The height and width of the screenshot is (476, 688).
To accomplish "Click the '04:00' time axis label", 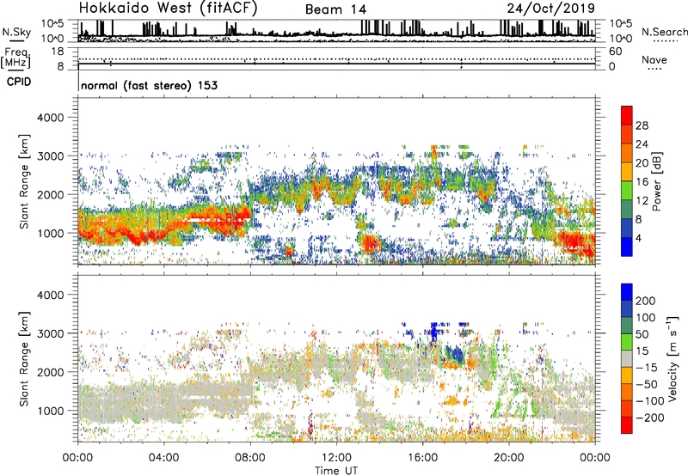I will tap(164, 458).
